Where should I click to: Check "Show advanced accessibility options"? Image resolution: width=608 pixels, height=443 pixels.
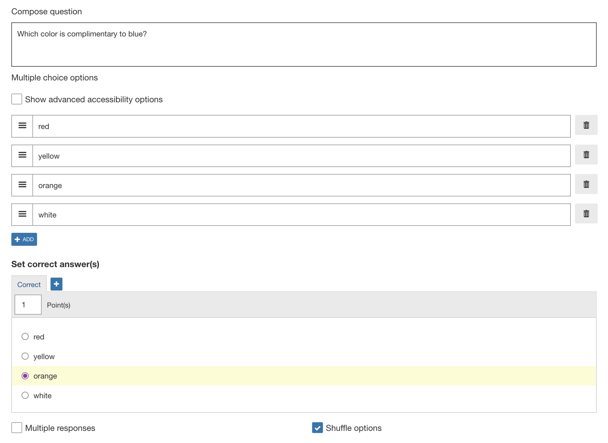[16, 99]
